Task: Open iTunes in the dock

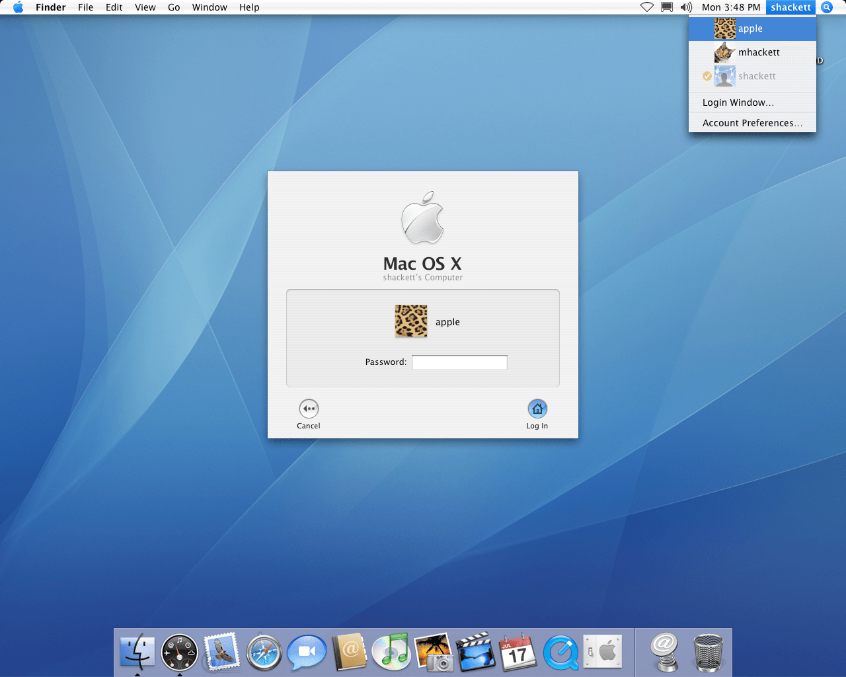Action: tap(391, 652)
